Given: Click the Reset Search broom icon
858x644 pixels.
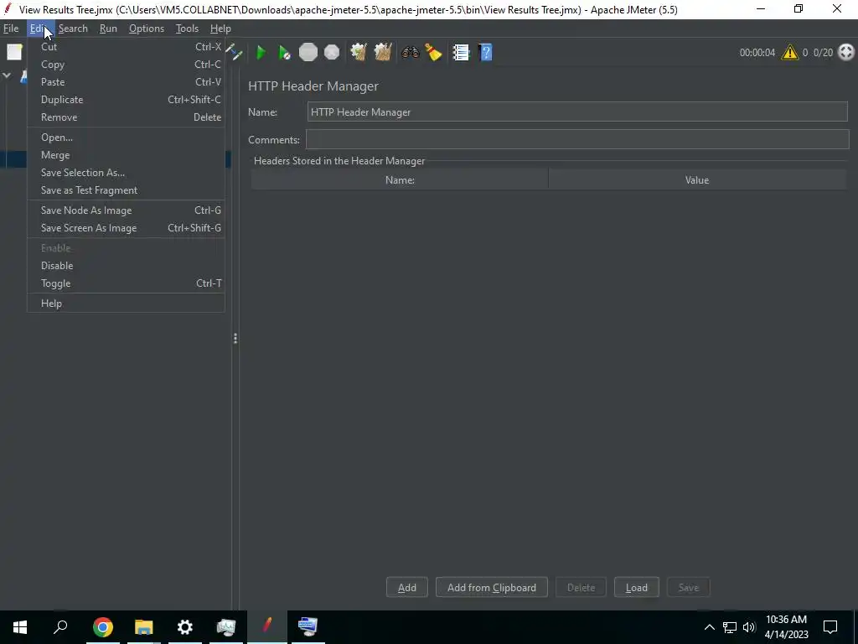Looking at the screenshot, I should [433, 53].
